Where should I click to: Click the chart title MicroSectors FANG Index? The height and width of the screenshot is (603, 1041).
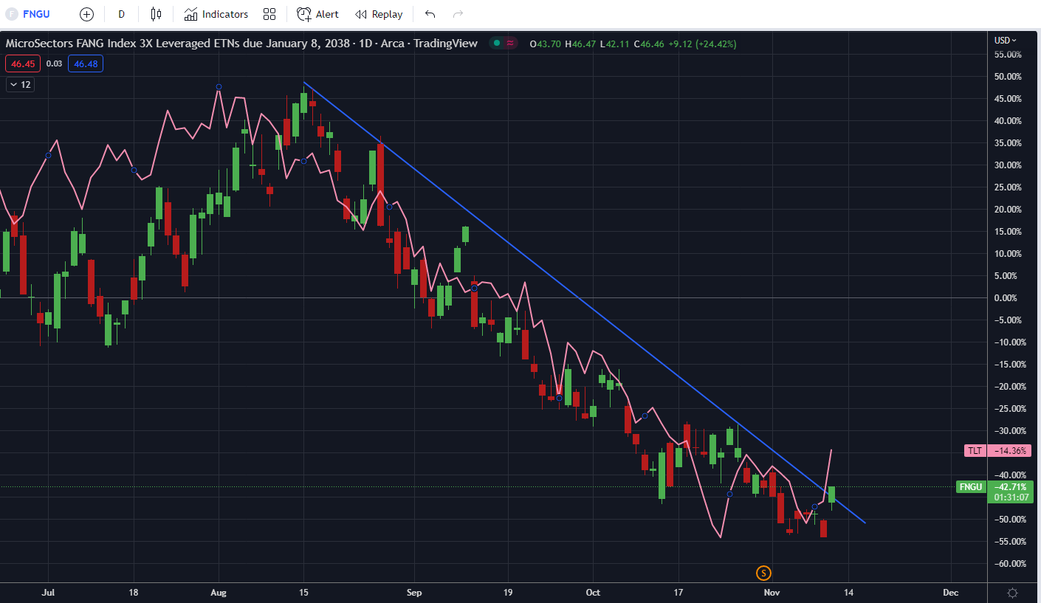pos(241,44)
